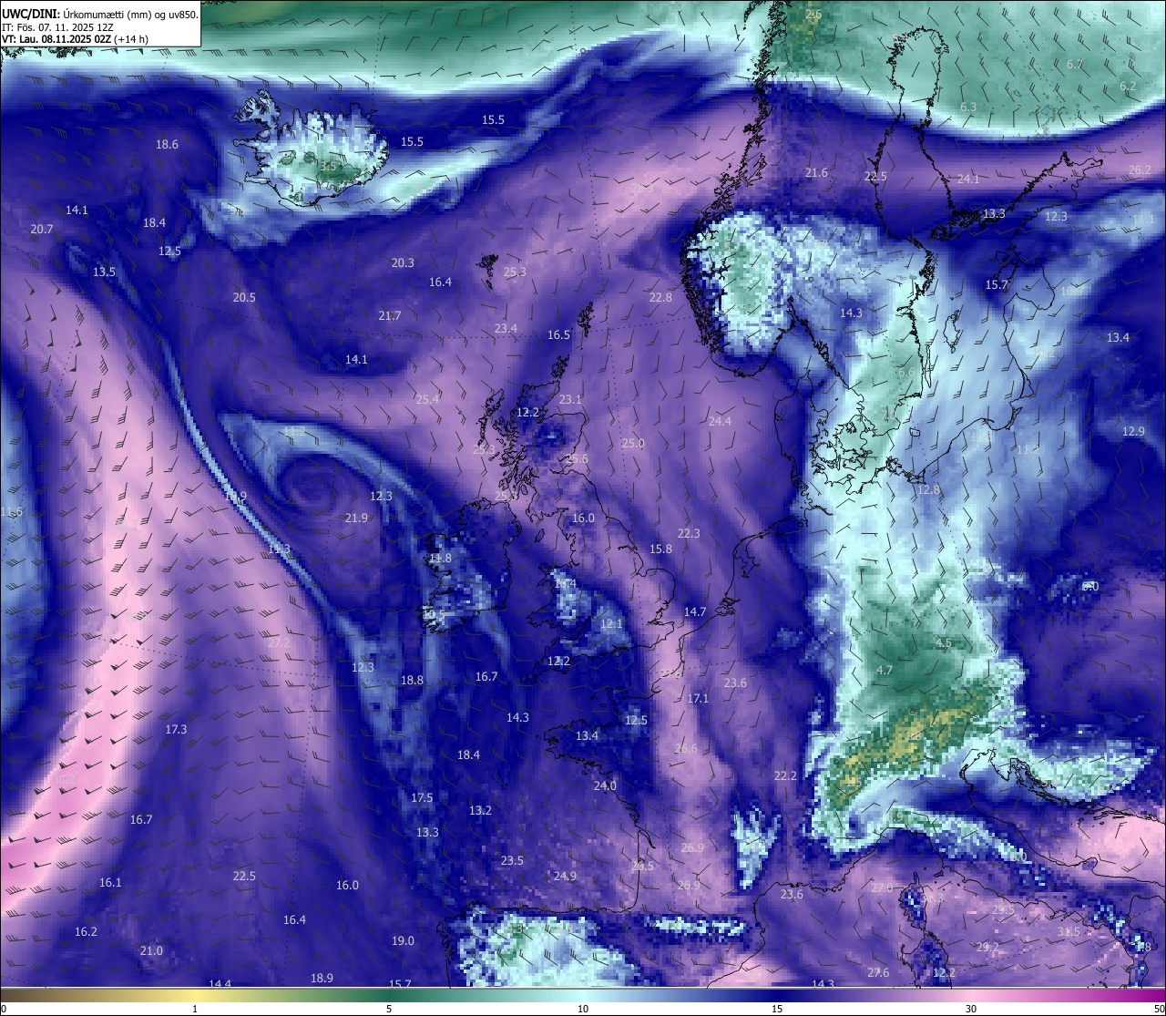Click the 6.7 value in top right
The height and width of the screenshot is (1016, 1166).
(1075, 64)
